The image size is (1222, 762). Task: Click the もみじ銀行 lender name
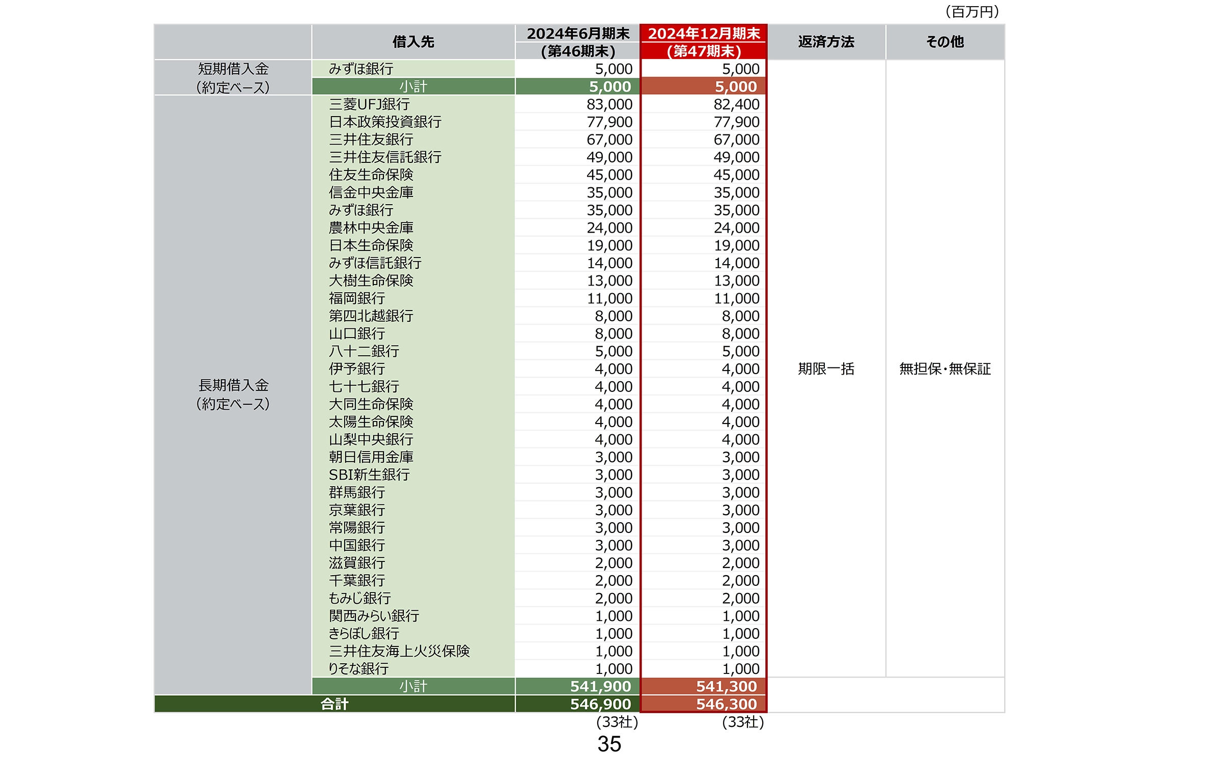(x=359, y=598)
